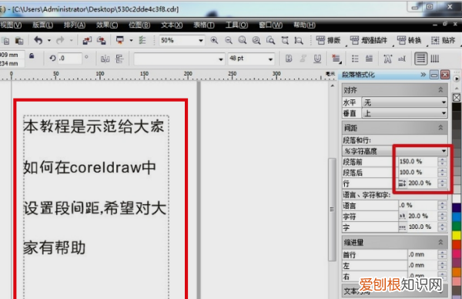The height and width of the screenshot is (299, 462).
Task: Click the canvas vertical scrollbar thumb
Action: 332,210
